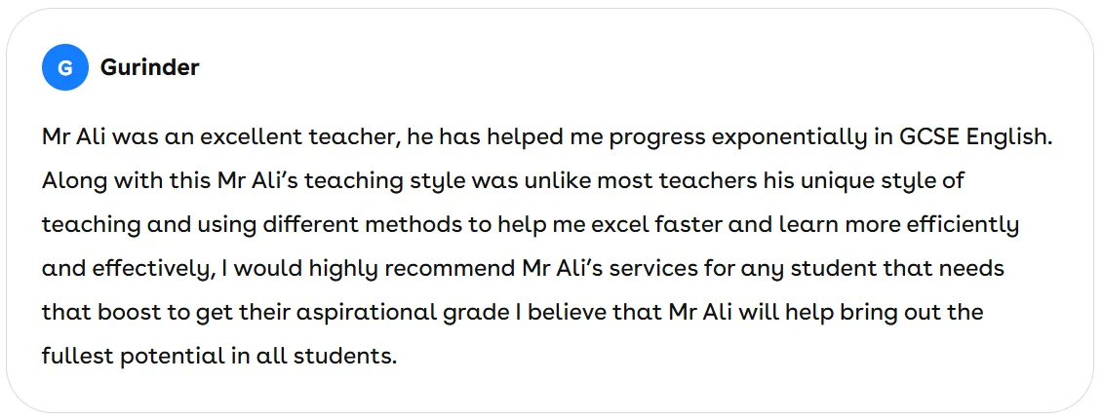Image resolution: width=1103 pixels, height=420 pixels.
Task: Click the blue G avatar icon
Action: tap(64, 67)
